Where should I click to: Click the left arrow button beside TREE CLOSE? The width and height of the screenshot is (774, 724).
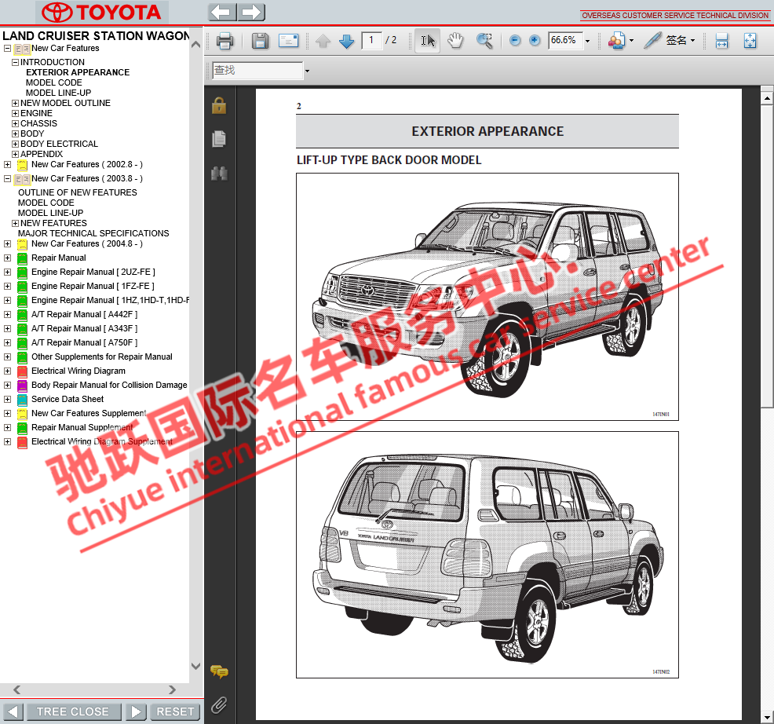[x=13, y=711]
